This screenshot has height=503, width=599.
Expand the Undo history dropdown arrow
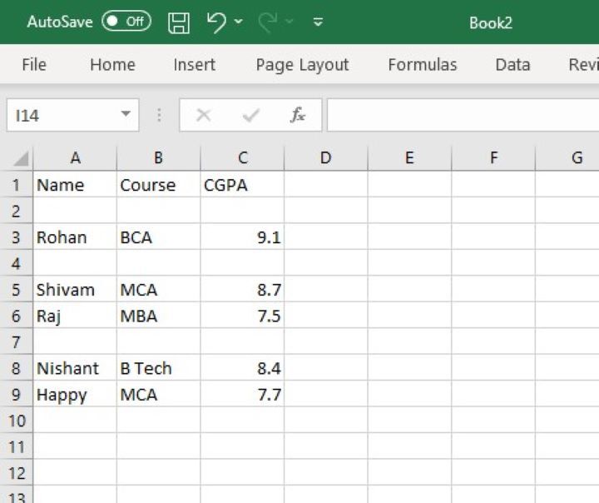239,22
